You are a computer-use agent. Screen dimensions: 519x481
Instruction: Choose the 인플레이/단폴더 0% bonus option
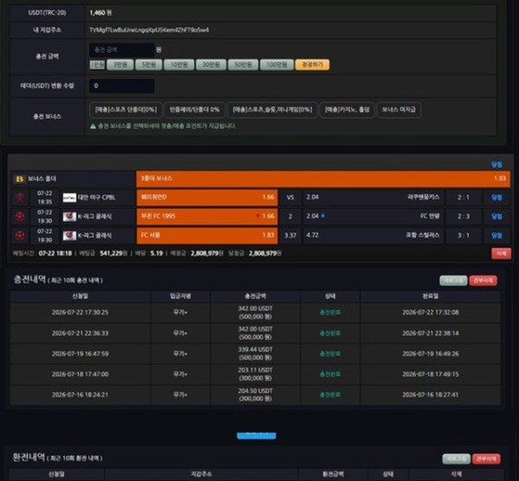[195, 110]
